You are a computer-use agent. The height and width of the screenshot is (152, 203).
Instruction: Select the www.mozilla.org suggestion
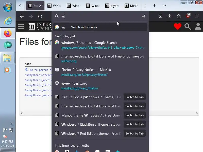click(x=100, y=86)
